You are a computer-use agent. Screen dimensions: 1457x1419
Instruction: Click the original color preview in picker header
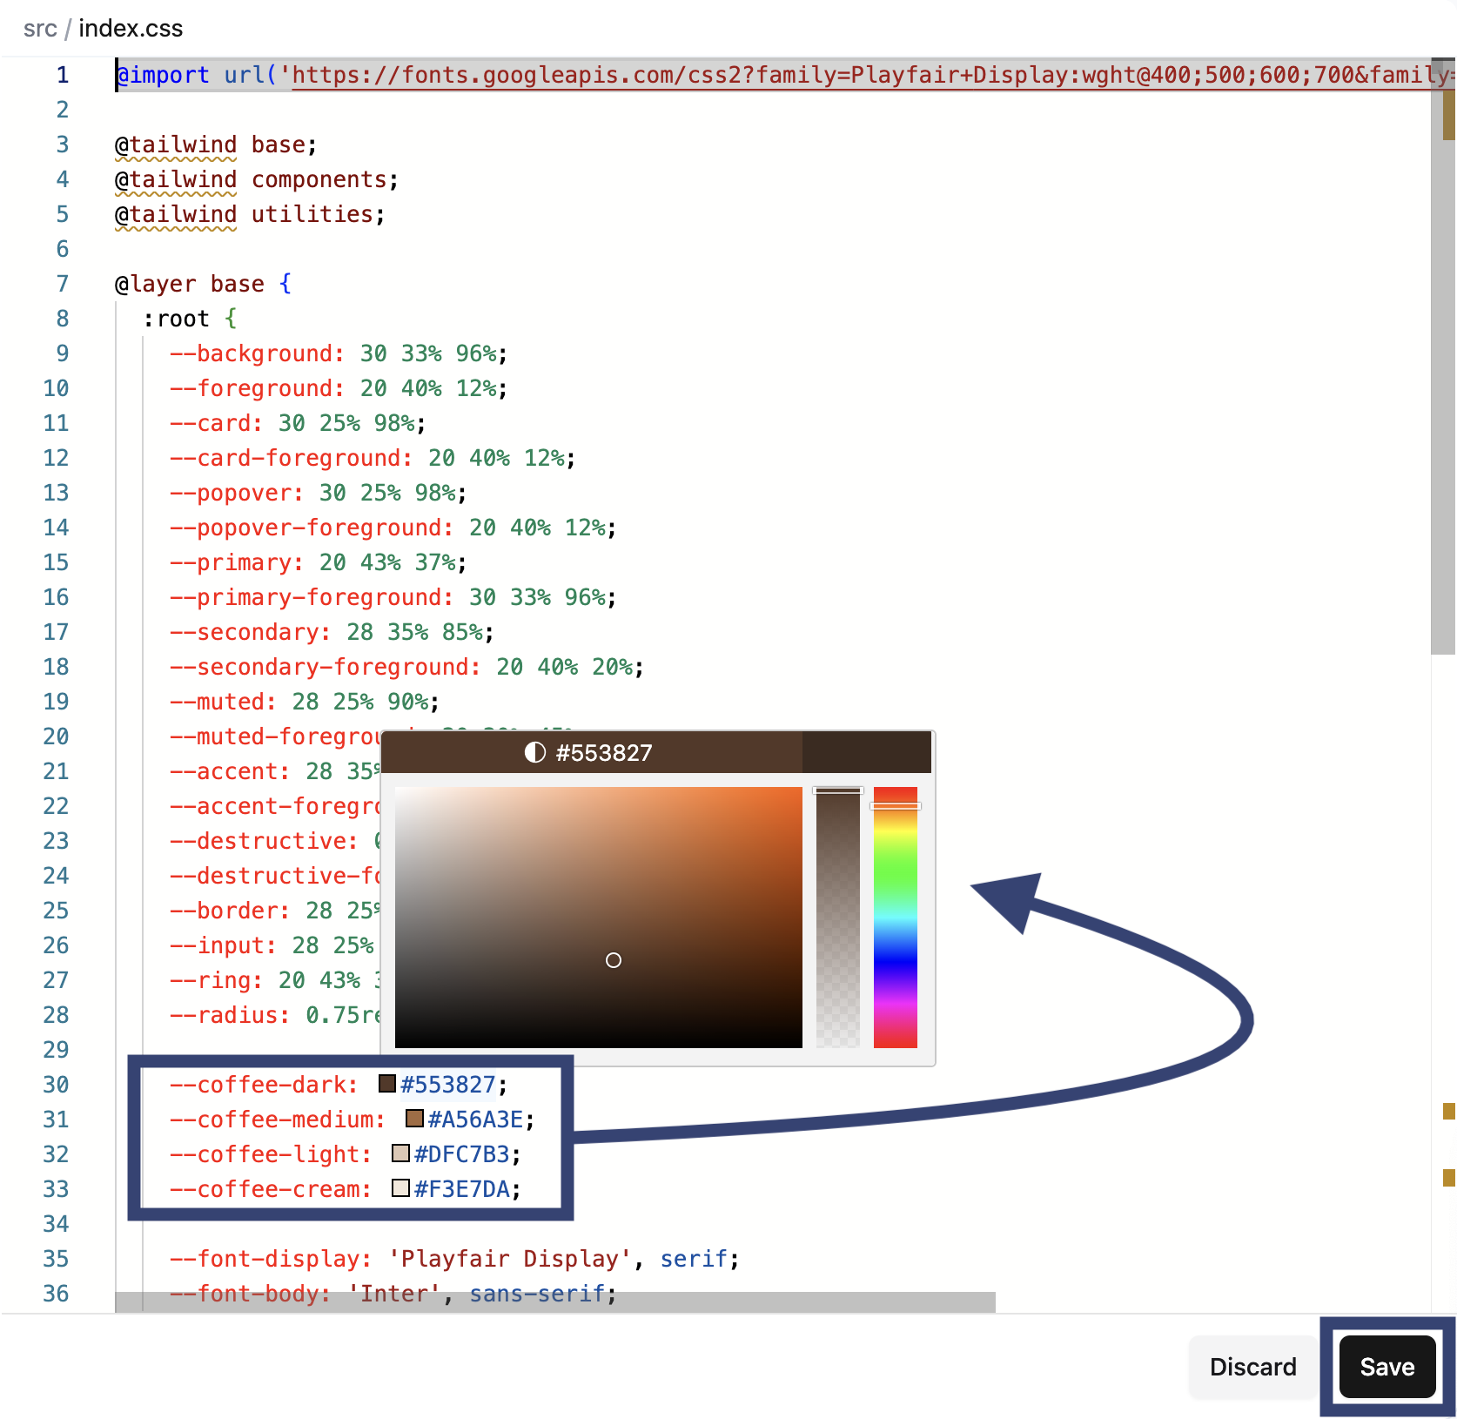click(866, 752)
